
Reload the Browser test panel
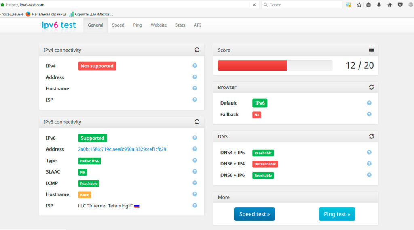[371, 87]
